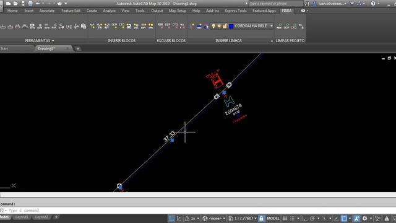Clear ALL in Limpar Projeto panel
Image resolution: width=396 pixels, height=223 pixels.
[301, 26]
